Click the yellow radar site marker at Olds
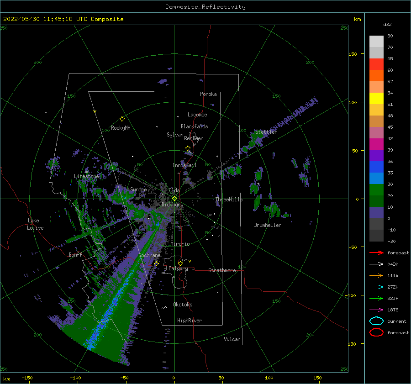The width and height of the screenshot is (411, 384). click(x=174, y=199)
